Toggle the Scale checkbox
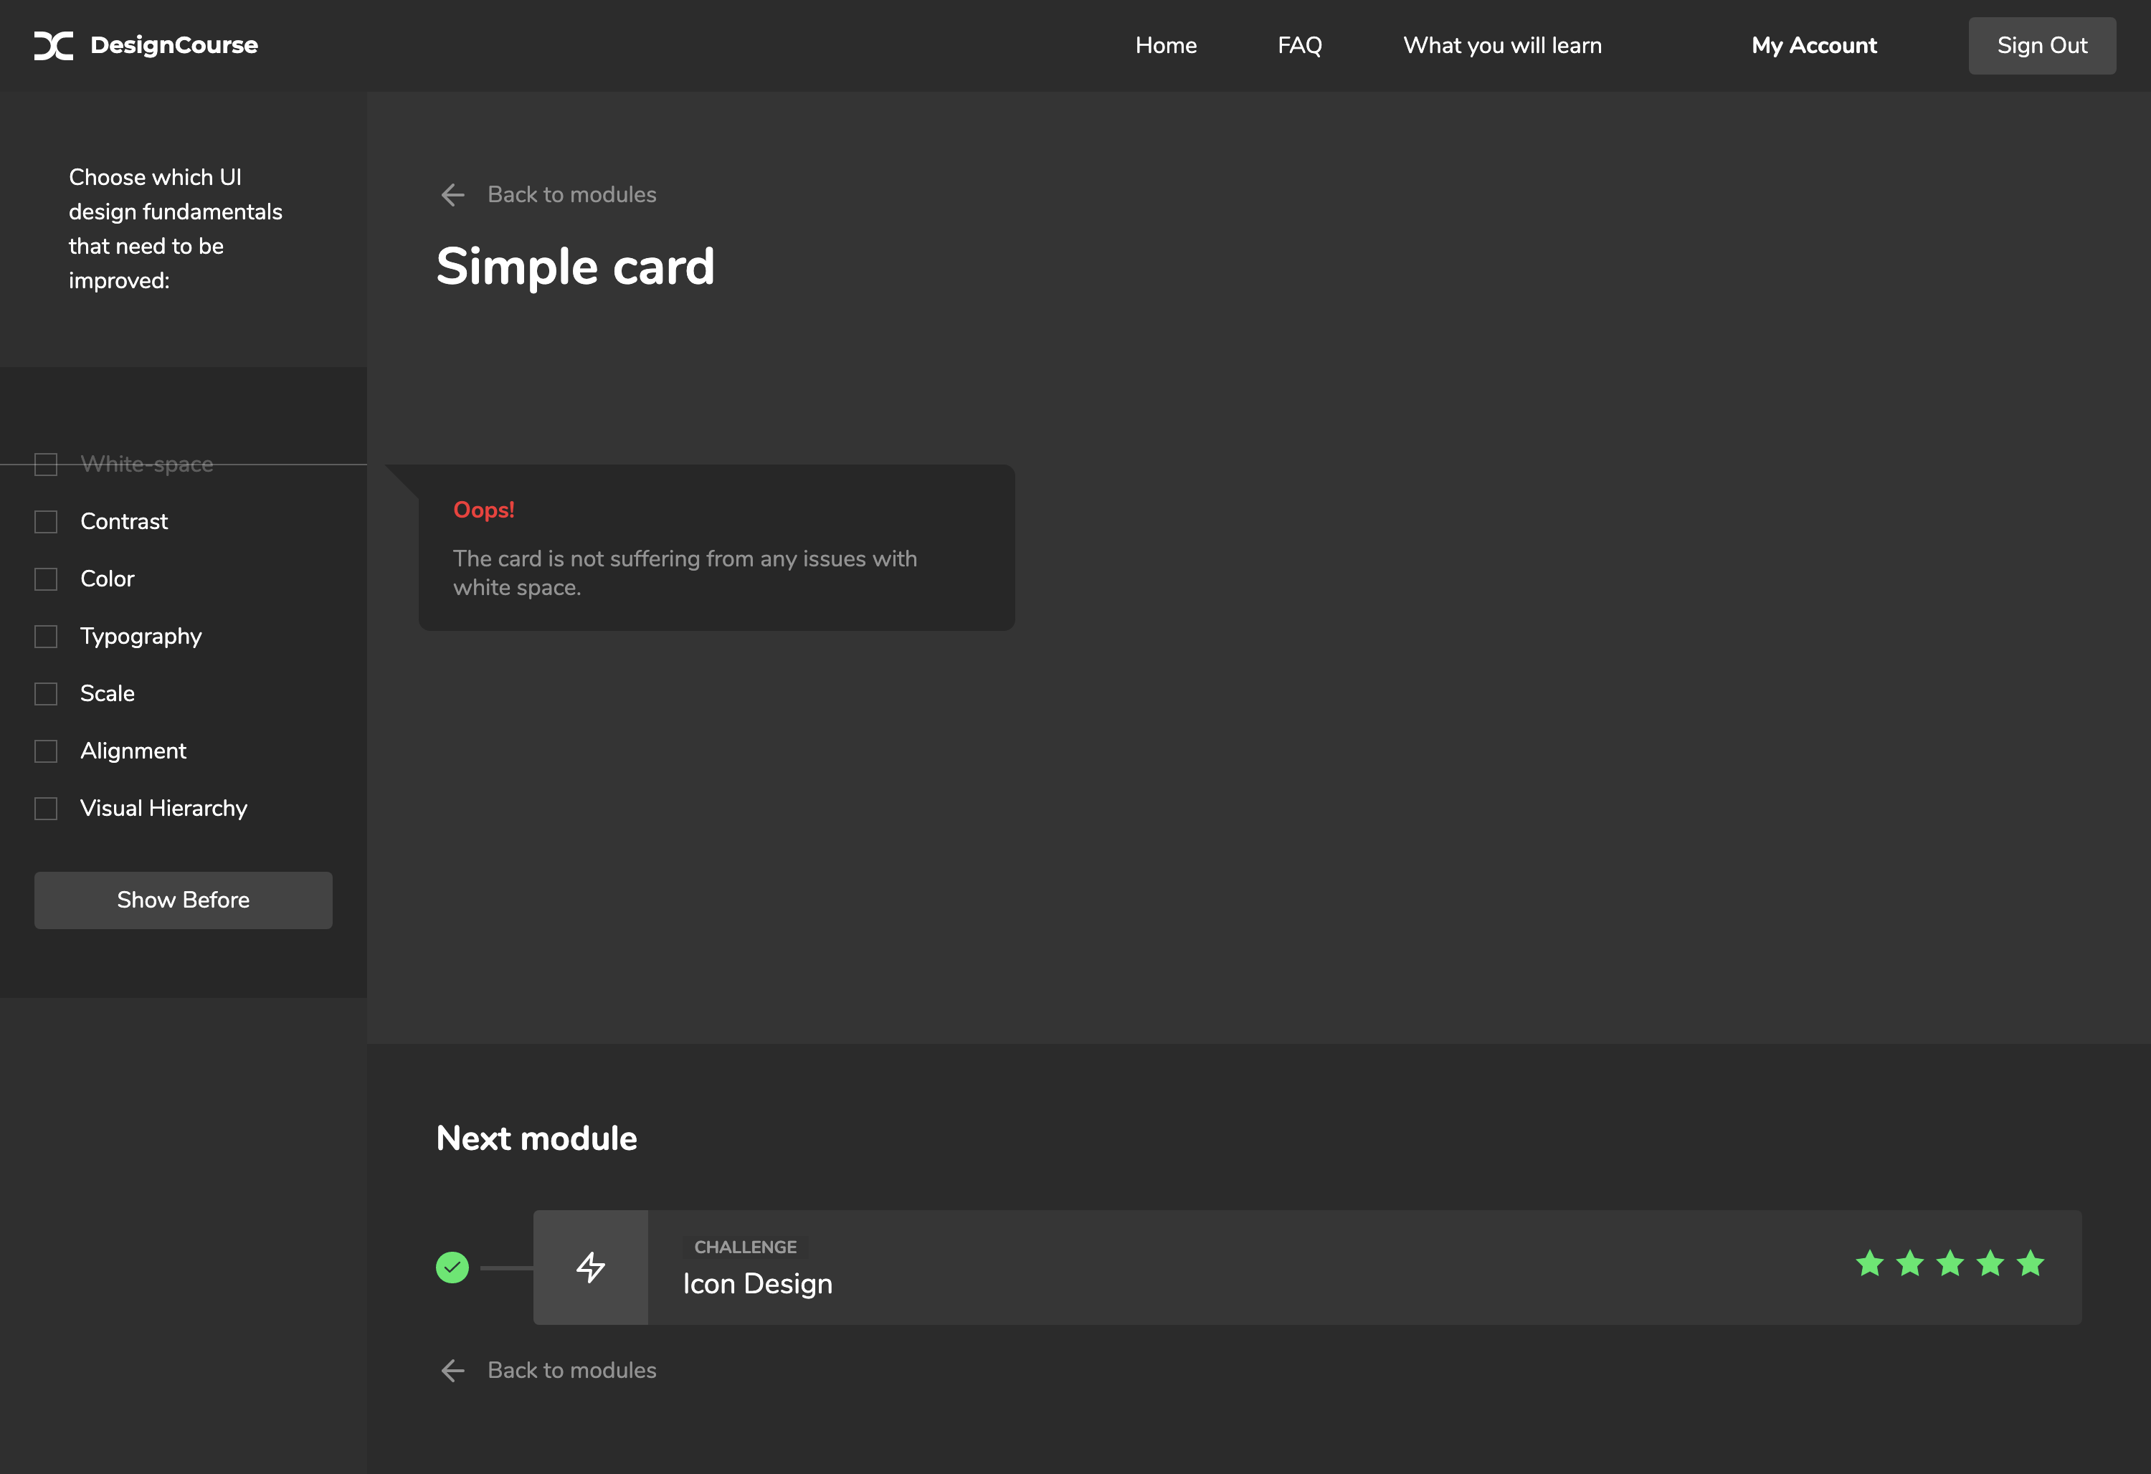 47,694
